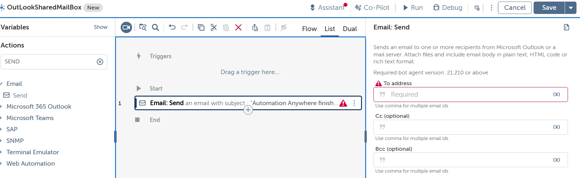Click the New status badge
580x178 pixels.
tap(93, 8)
